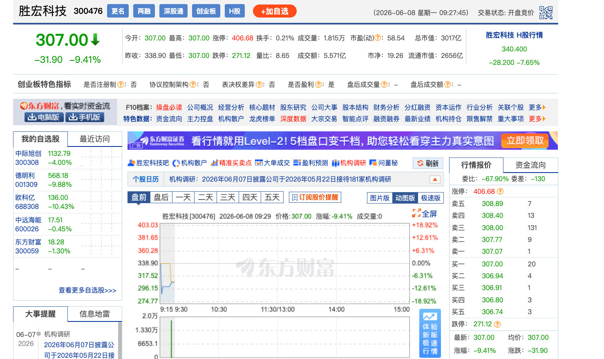Open 问董秘 icon link
604x359 pixels.
coord(383,163)
